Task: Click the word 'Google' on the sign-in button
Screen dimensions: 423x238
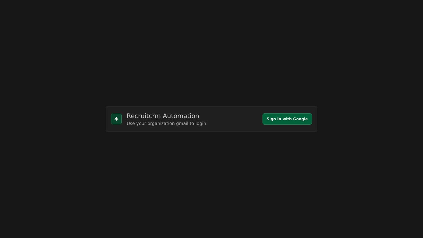Action: tap(300, 119)
